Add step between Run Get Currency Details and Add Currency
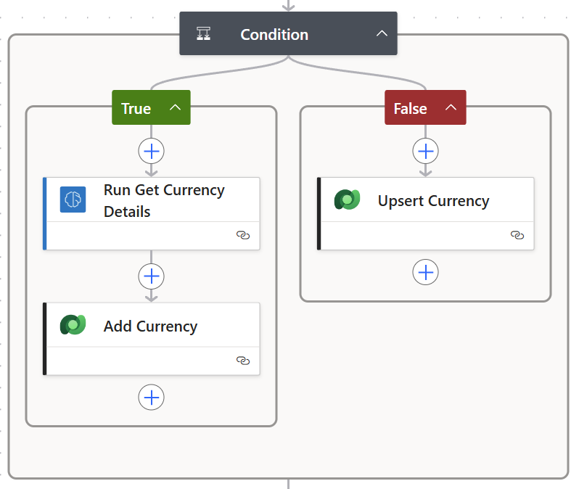 click(x=151, y=276)
